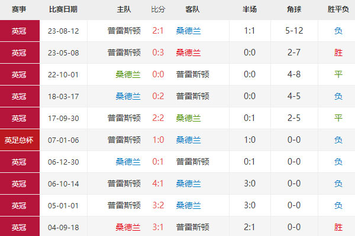
Task: Click the 角球 column header
Action: [x=293, y=10]
